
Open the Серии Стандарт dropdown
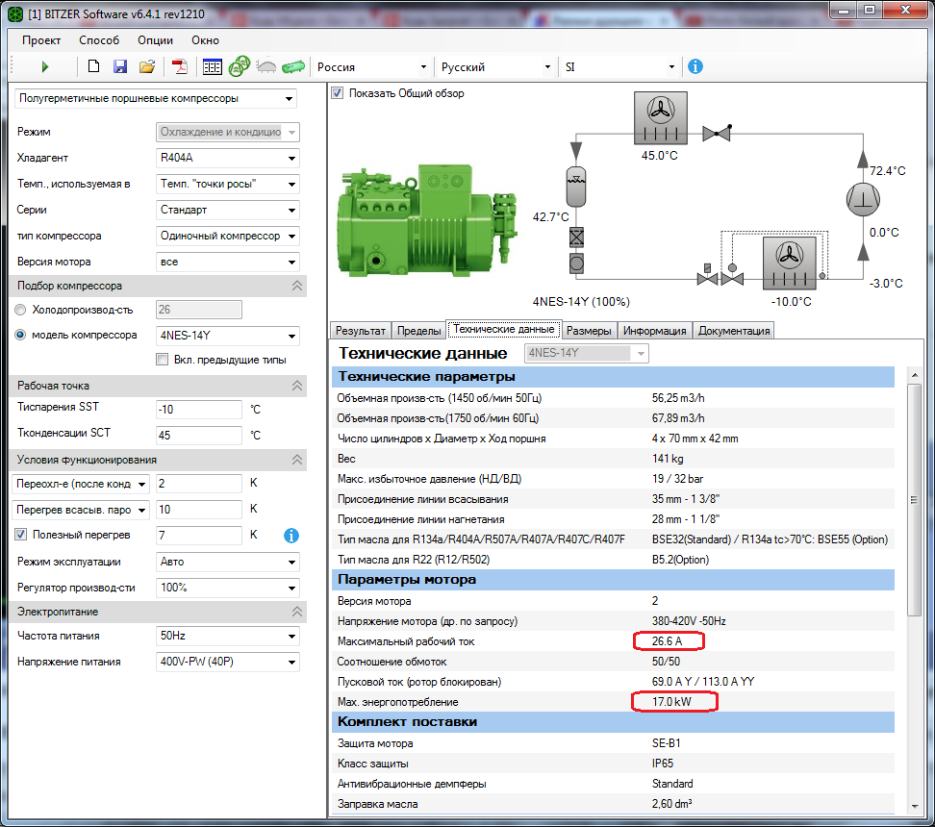tap(228, 210)
